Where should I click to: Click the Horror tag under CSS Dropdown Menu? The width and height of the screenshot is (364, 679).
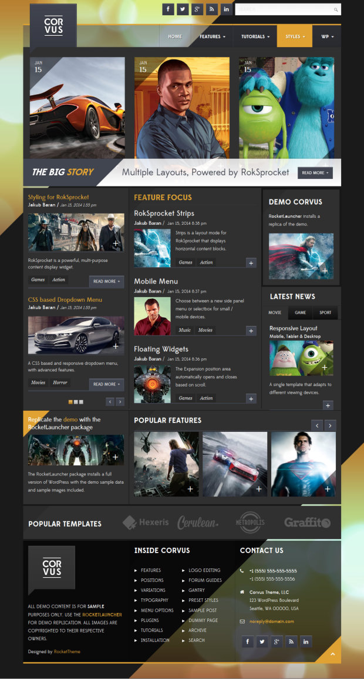point(60,383)
